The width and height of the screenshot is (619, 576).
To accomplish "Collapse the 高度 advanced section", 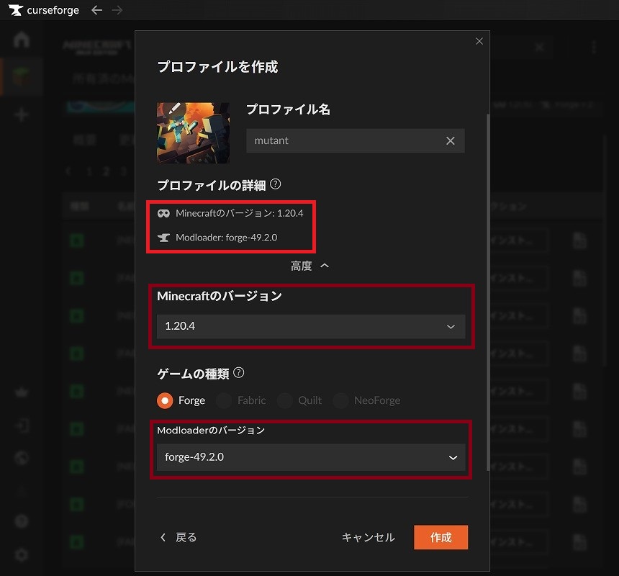I will [x=310, y=266].
